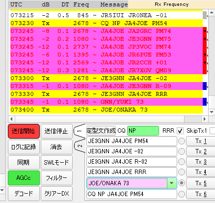
Task: Click the クリアーDX button
Action: point(56,194)
